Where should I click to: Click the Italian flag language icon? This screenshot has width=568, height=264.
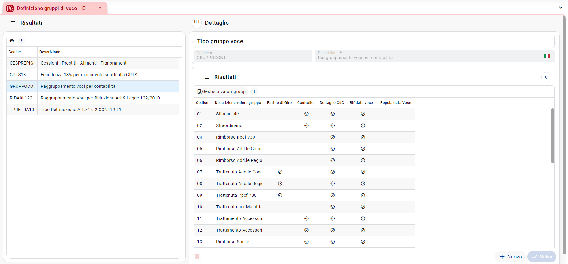547,56
